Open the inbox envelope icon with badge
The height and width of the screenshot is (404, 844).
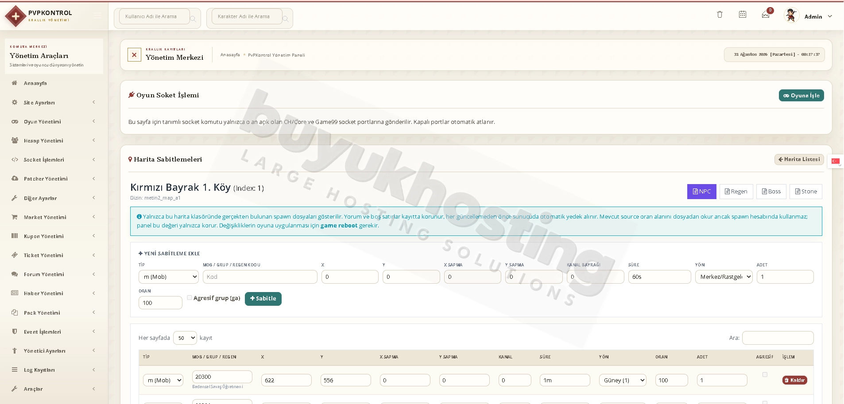point(766,15)
